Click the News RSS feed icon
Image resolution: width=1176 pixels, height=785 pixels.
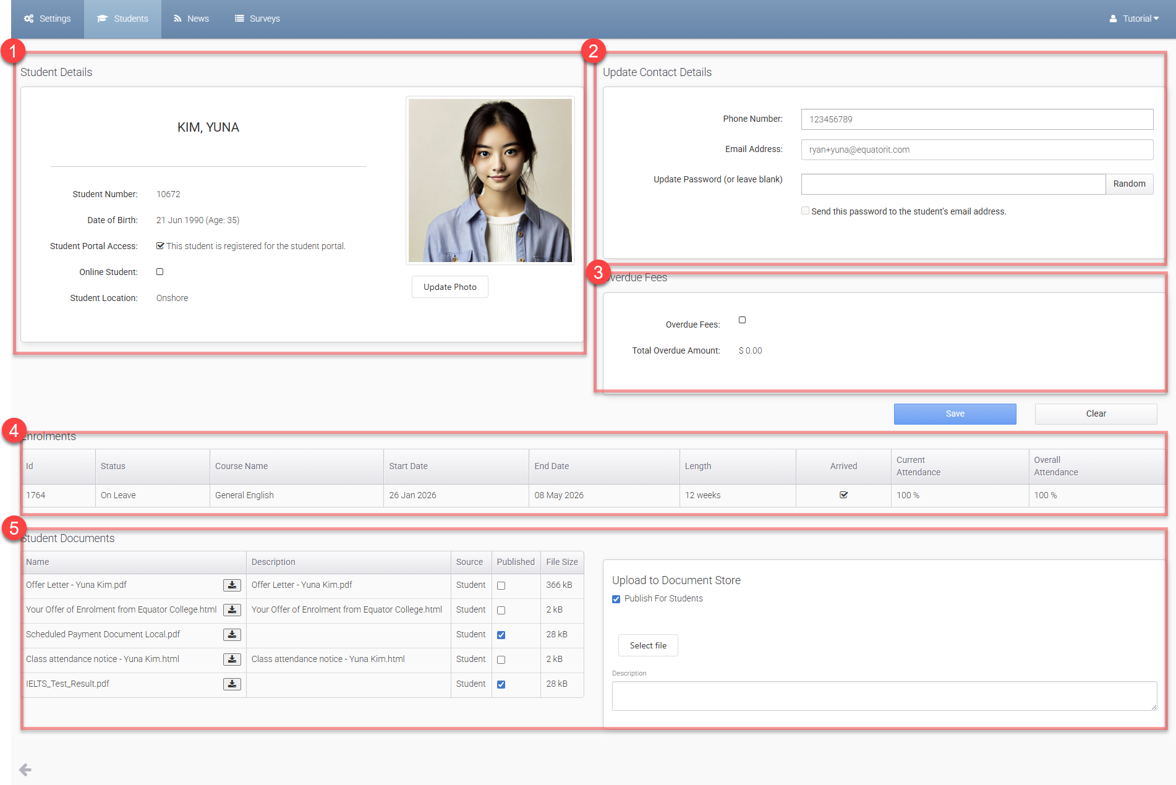(x=177, y=19)
